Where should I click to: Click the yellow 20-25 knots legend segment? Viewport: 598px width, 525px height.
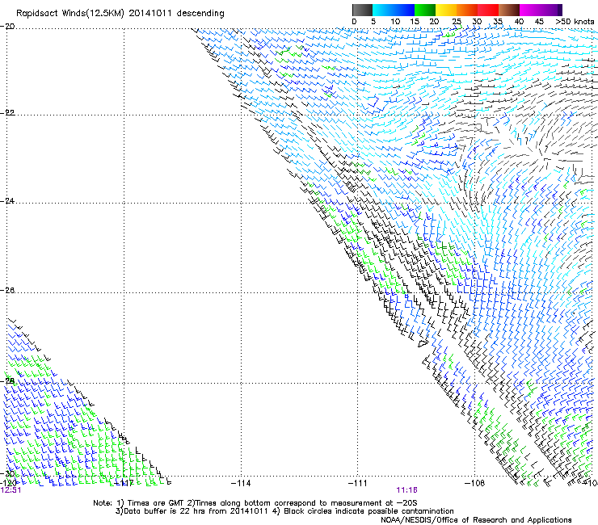pyautogui.click(x=446, y=10)
